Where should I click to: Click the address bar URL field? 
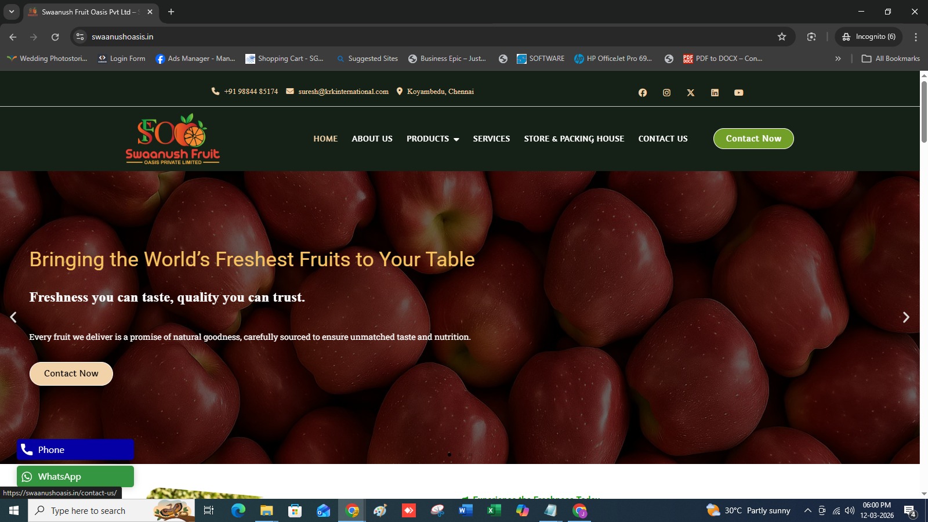click(x=429, y=37)
